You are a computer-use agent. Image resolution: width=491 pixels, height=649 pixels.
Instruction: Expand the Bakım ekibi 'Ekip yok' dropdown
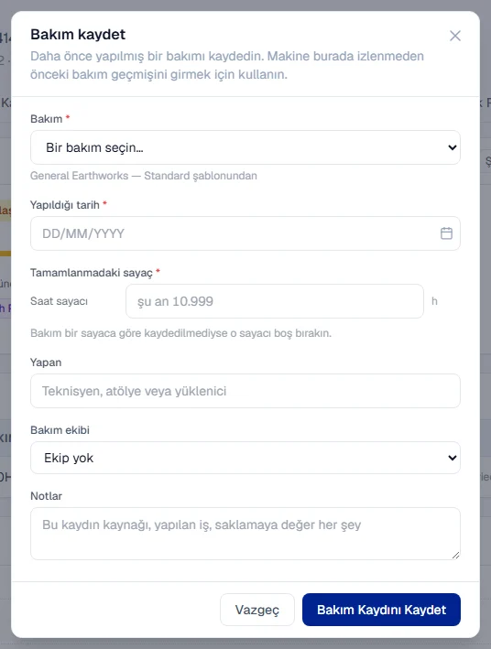[245, 458]
